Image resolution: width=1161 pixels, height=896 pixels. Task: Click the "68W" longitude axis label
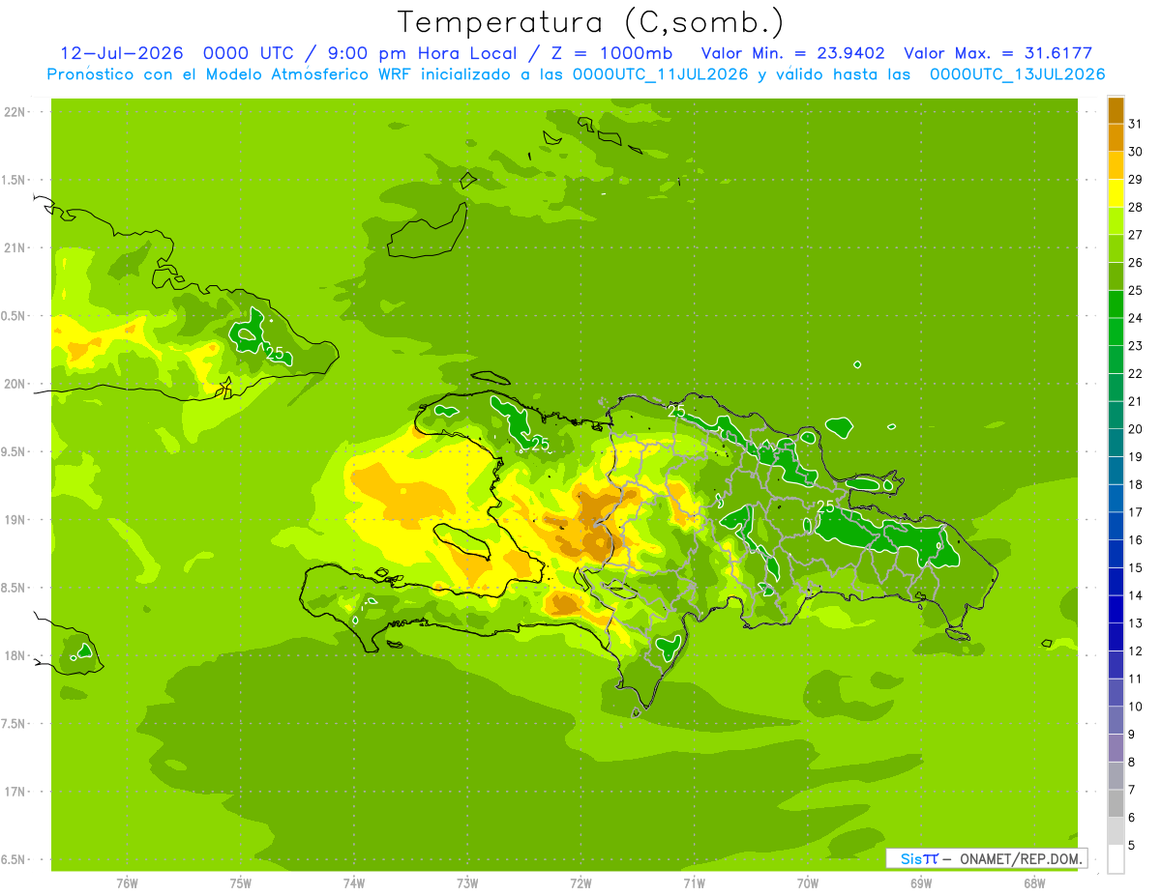click(1033, 883)
